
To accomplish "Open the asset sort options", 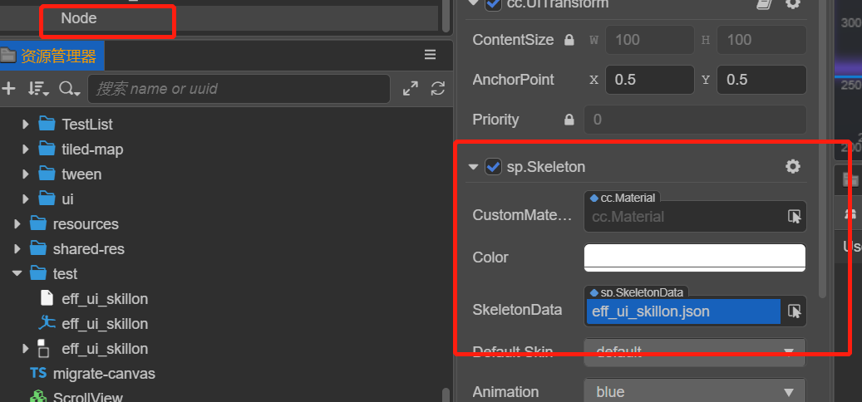I will pos(38,89).
